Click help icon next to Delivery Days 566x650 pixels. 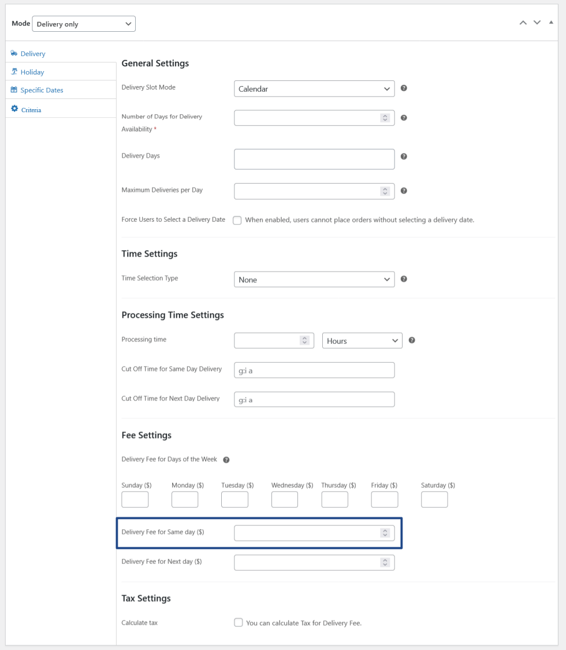click(x=404, y=157)
